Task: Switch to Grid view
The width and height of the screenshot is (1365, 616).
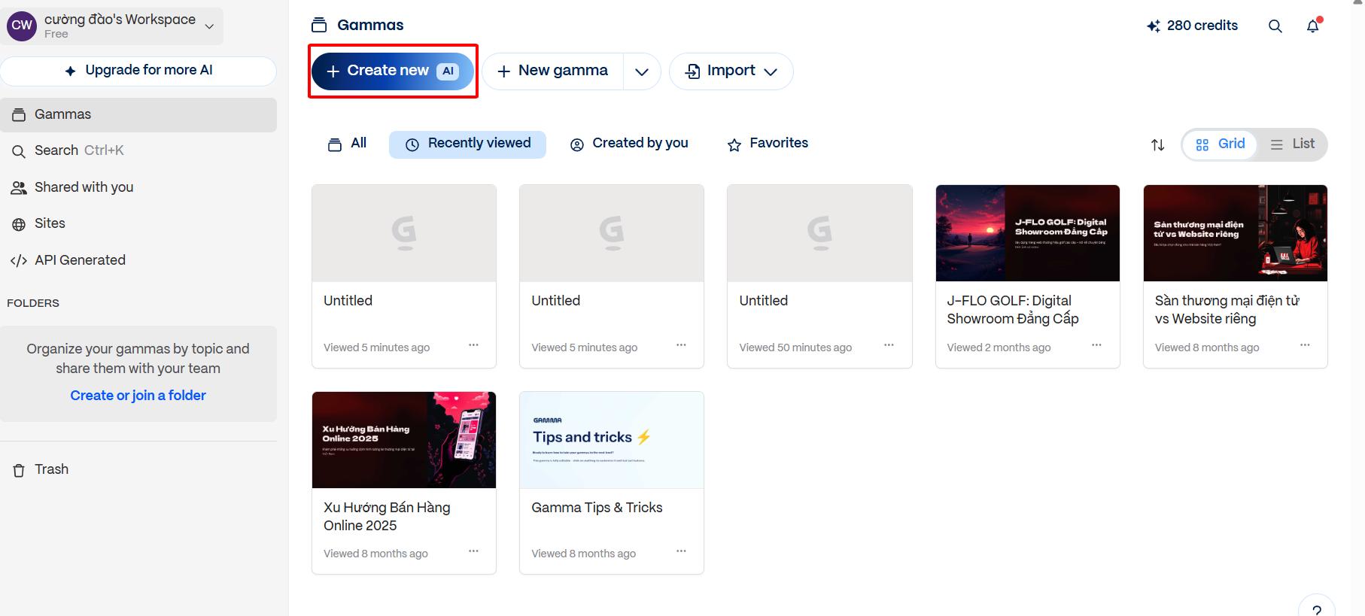Action: 1220,144
